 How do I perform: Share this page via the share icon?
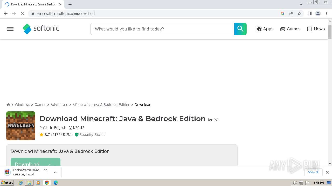291,13
